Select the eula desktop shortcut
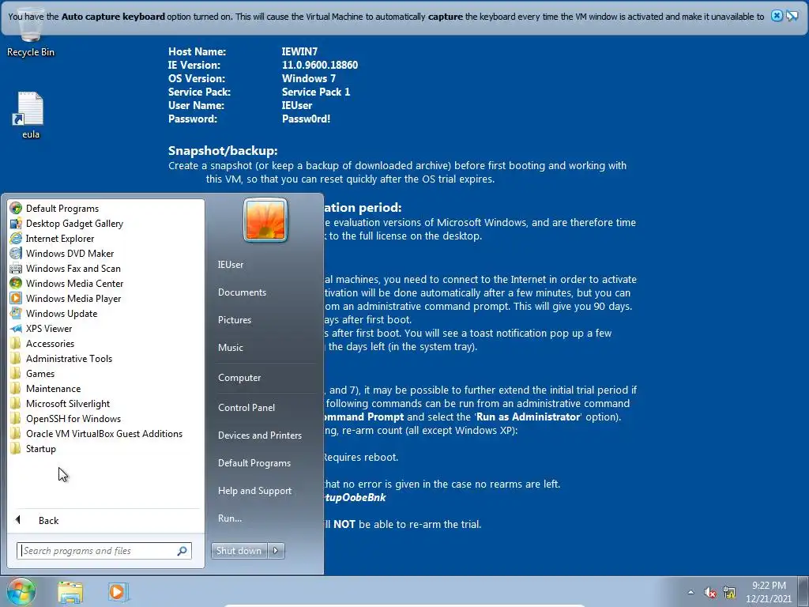 31,115
